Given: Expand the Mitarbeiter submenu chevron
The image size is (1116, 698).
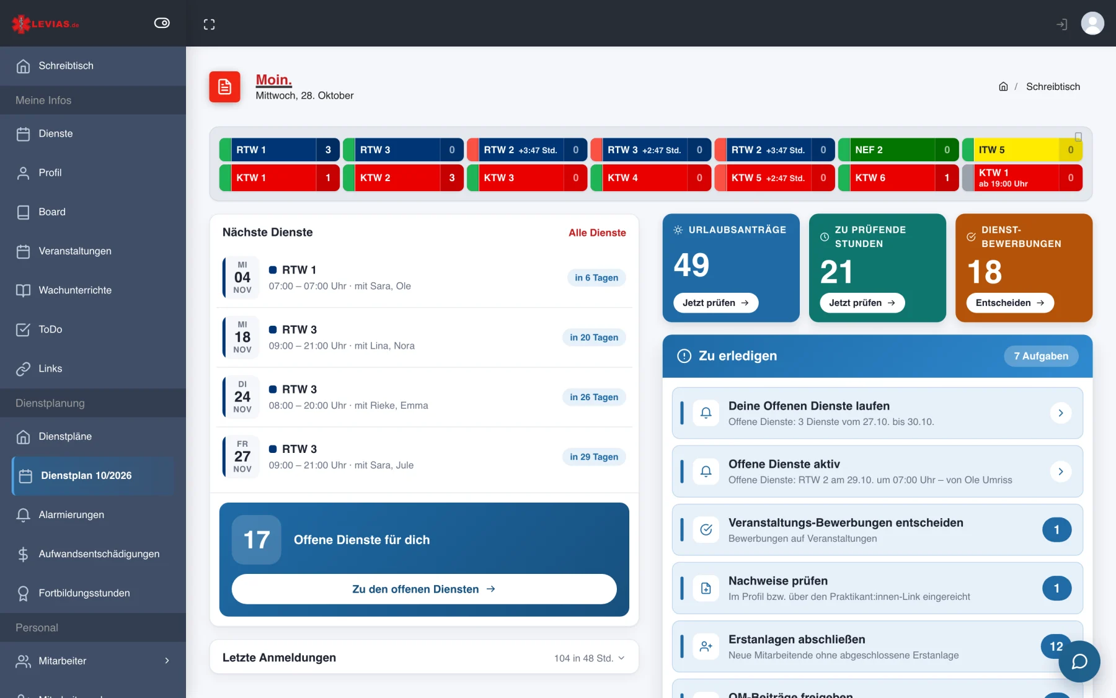Looking at the screenshot, I should [x=167, y=661].
